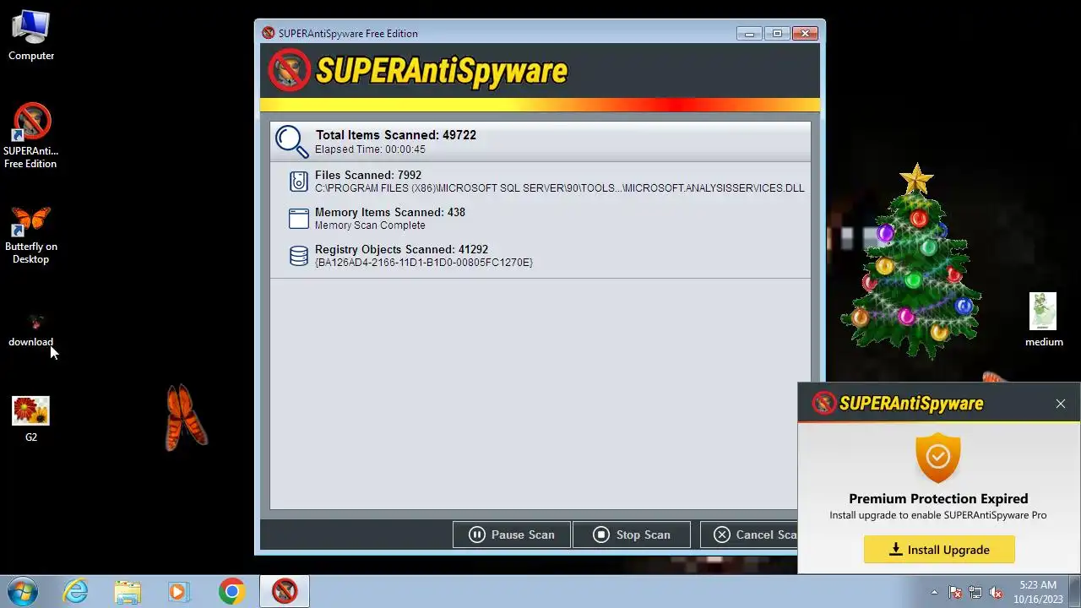Select SUPERAntiSpyware Free Edition desktop shortcut
1081x608 pixels.
pyautogui.click(x=31, y=136)
